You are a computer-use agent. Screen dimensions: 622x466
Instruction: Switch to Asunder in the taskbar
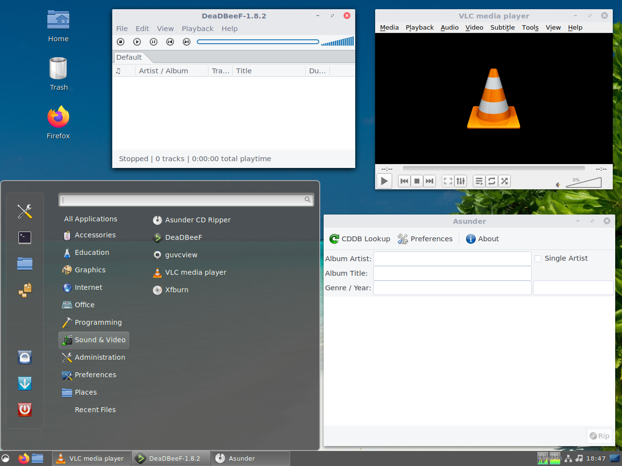[x=250, y=458]
